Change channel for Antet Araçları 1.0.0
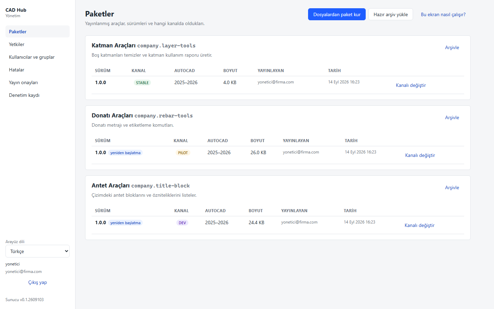 (x=419, y=225)
